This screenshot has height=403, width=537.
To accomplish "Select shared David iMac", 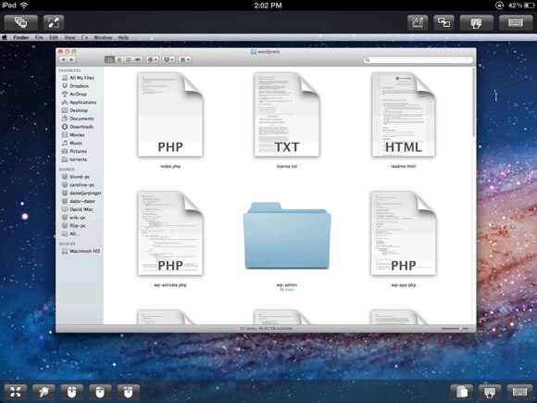I will click(x=81, y=209).
